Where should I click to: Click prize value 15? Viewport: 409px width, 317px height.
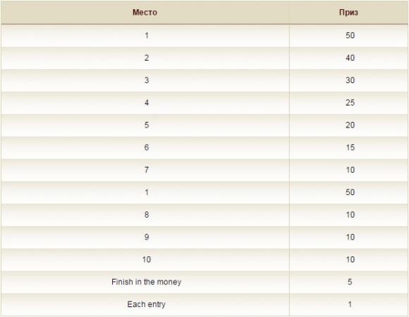pyautogui.click(x=350, y=147)
